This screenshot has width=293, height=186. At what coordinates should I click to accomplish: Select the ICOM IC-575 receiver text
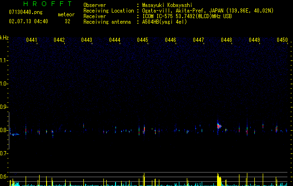pos(187,16)
